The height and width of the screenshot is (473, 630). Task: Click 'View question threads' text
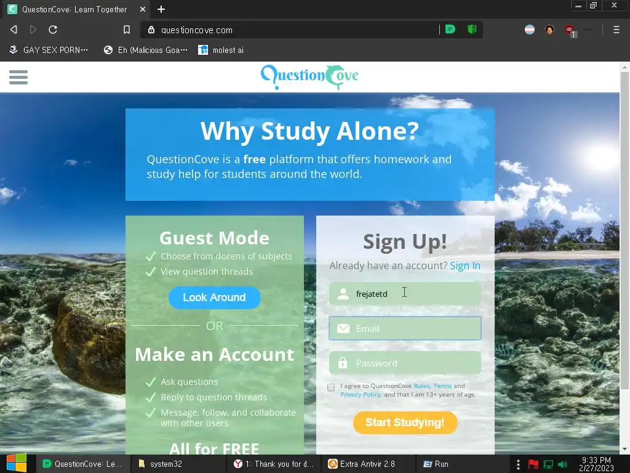[207, 272]
